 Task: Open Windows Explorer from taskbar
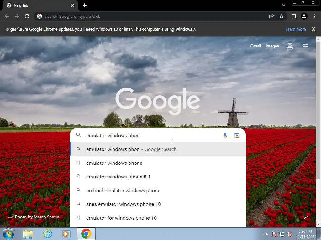[28, 234]
